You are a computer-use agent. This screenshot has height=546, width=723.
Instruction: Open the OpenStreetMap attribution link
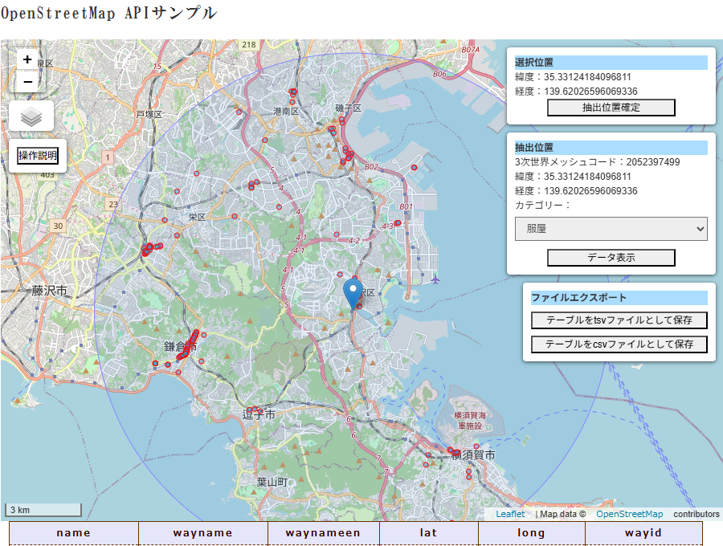pyautogui.click(x=629, y=514)
